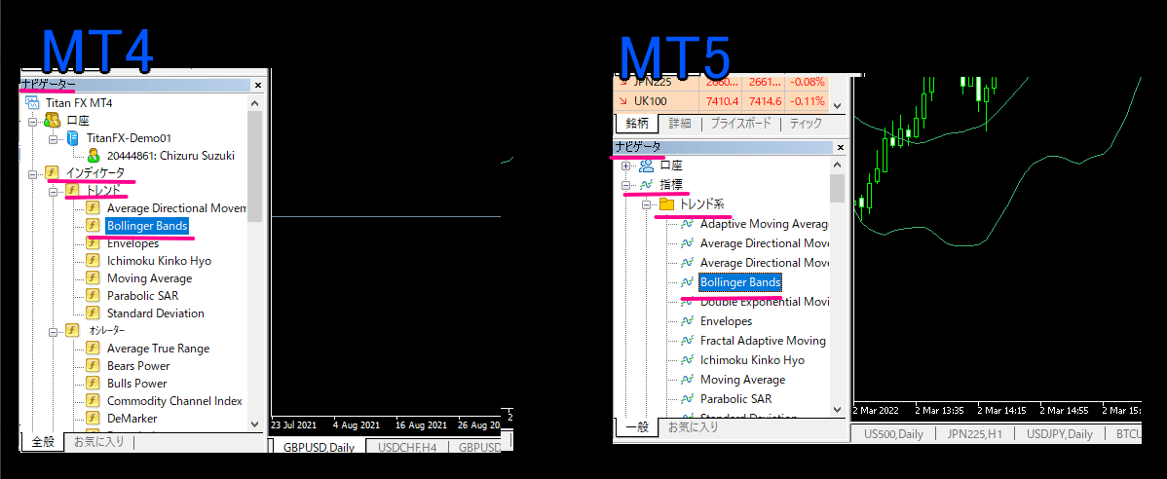
Task: Click the Envelopes indicator icon in MT4
Action: 94,243
